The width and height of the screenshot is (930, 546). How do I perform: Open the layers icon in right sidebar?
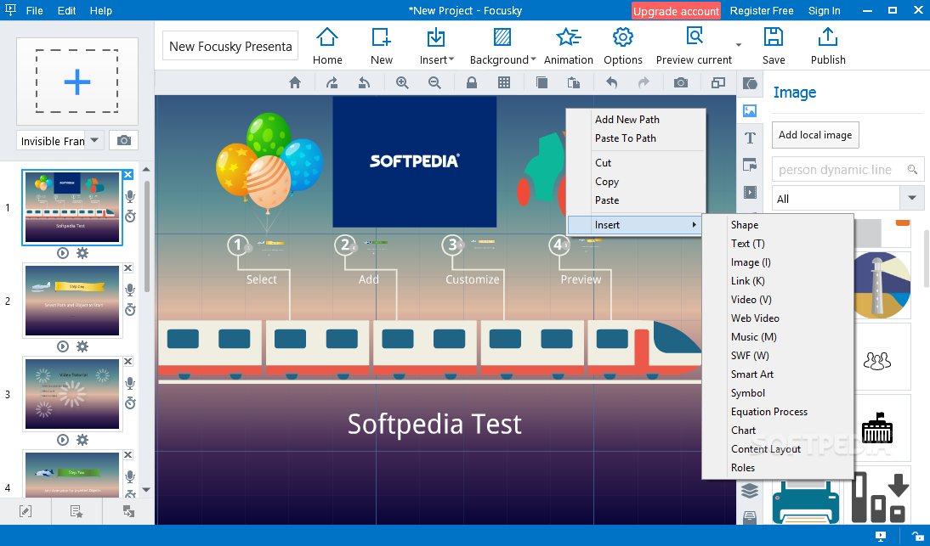750,490
